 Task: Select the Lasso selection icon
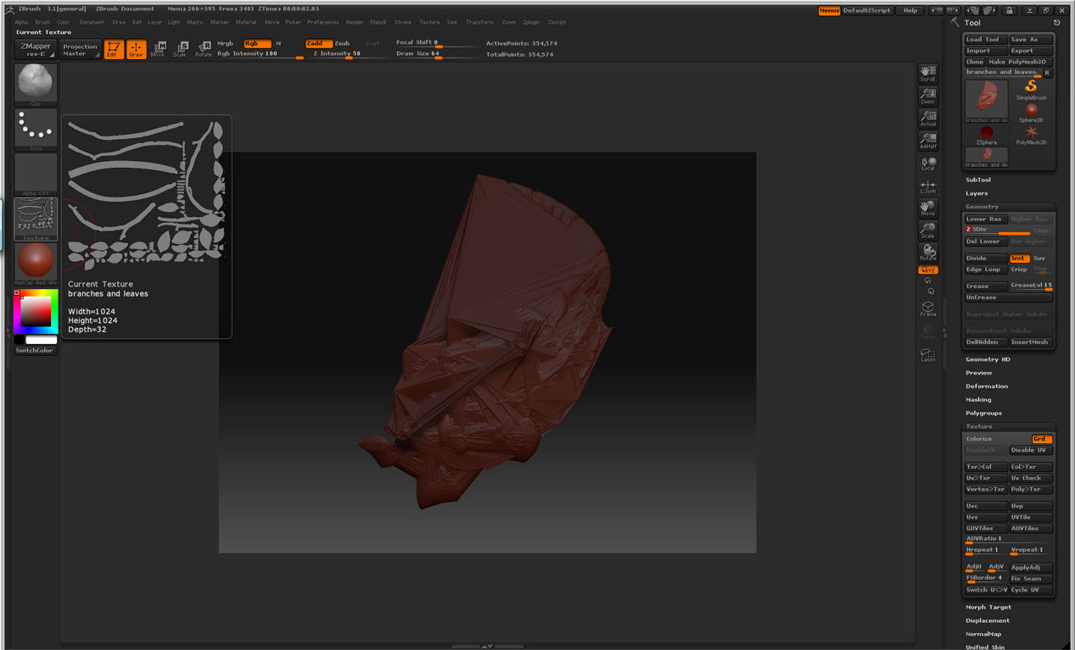[927, 355]
